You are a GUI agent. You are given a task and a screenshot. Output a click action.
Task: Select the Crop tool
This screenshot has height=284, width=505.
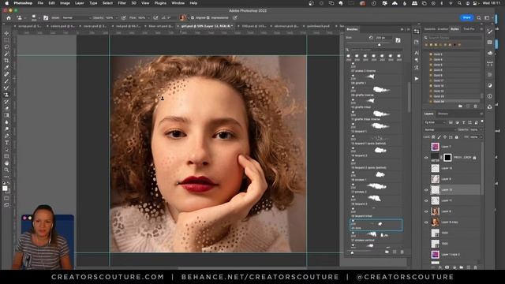[x=6, y=61]
